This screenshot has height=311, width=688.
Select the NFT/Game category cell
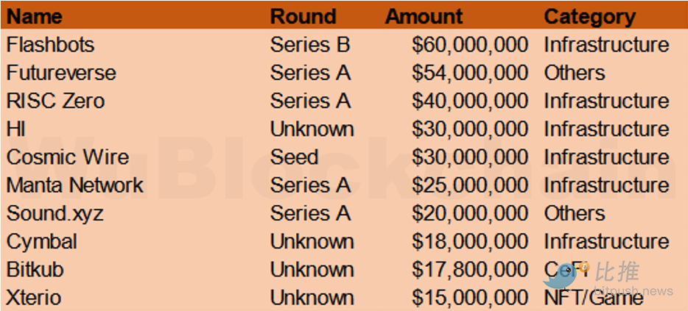594,298
